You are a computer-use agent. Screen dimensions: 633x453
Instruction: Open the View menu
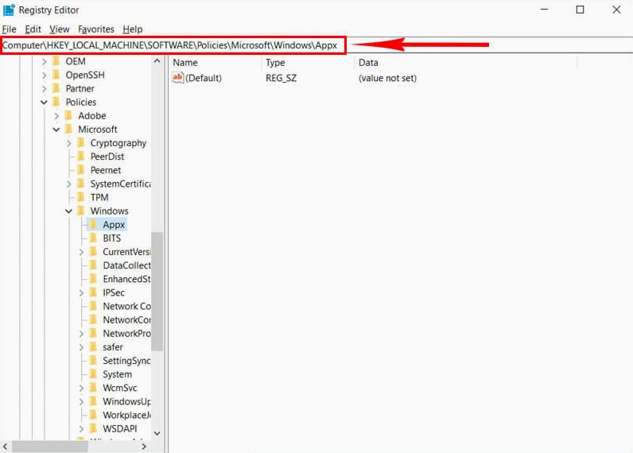click(60, 29)
